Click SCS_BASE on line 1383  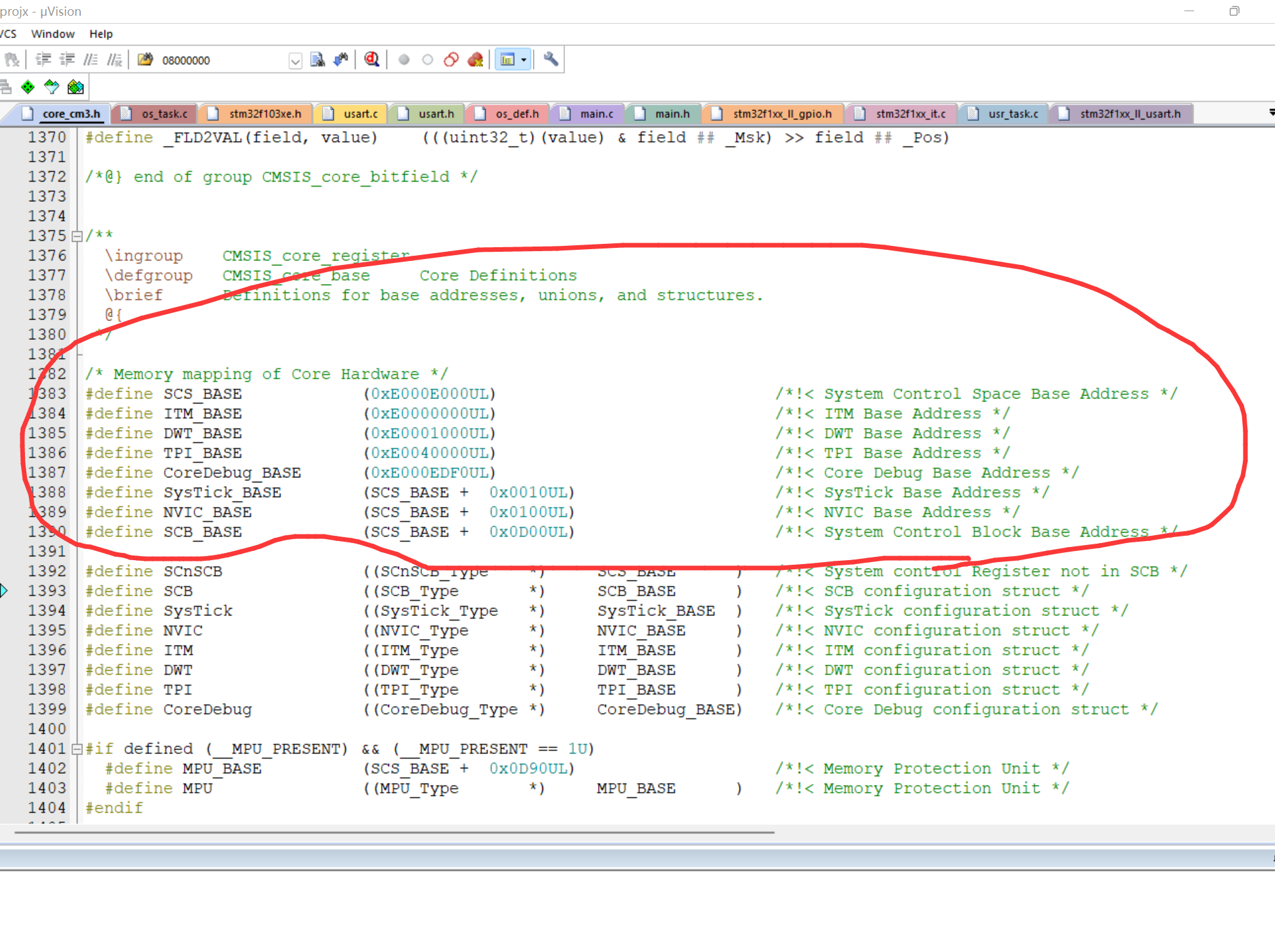(x=202, y=394)
